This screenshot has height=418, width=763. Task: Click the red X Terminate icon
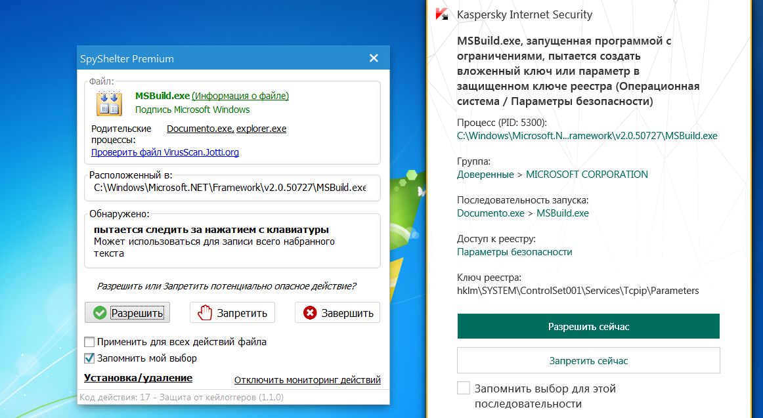coord(310,313)
